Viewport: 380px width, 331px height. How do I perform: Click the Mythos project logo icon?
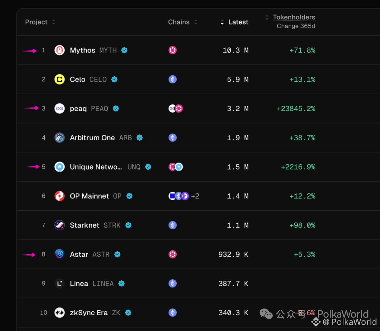59,50
